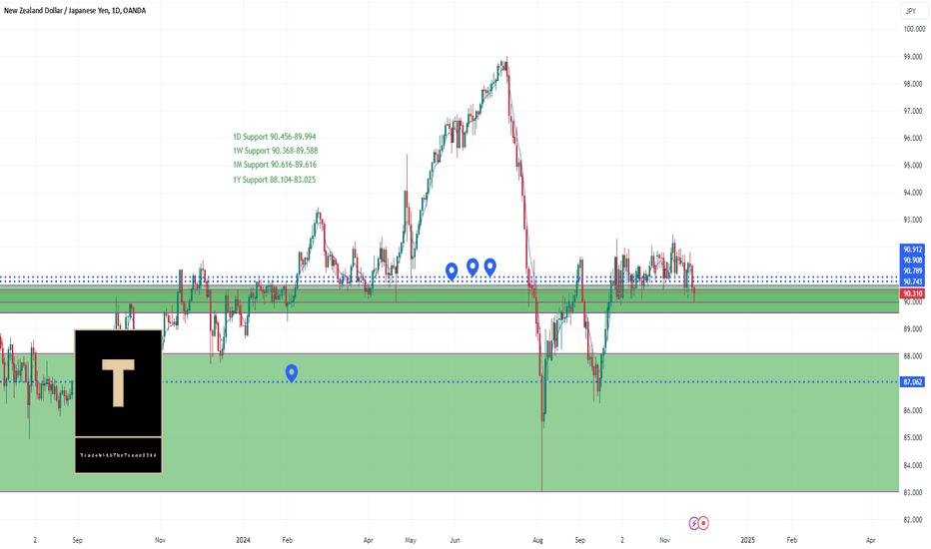The height and width of the screenshot is (549, 931).
Task: Click the 85.000 price axis label
Action: [913, 438]
